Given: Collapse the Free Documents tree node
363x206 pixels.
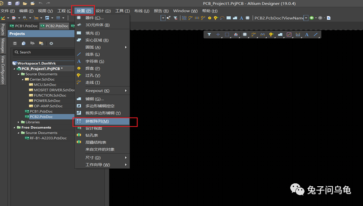Looking at the screenshot, I should 15,128.
